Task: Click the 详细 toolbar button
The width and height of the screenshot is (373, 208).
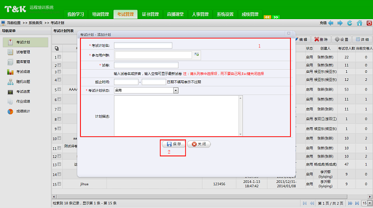Action: 362,39
